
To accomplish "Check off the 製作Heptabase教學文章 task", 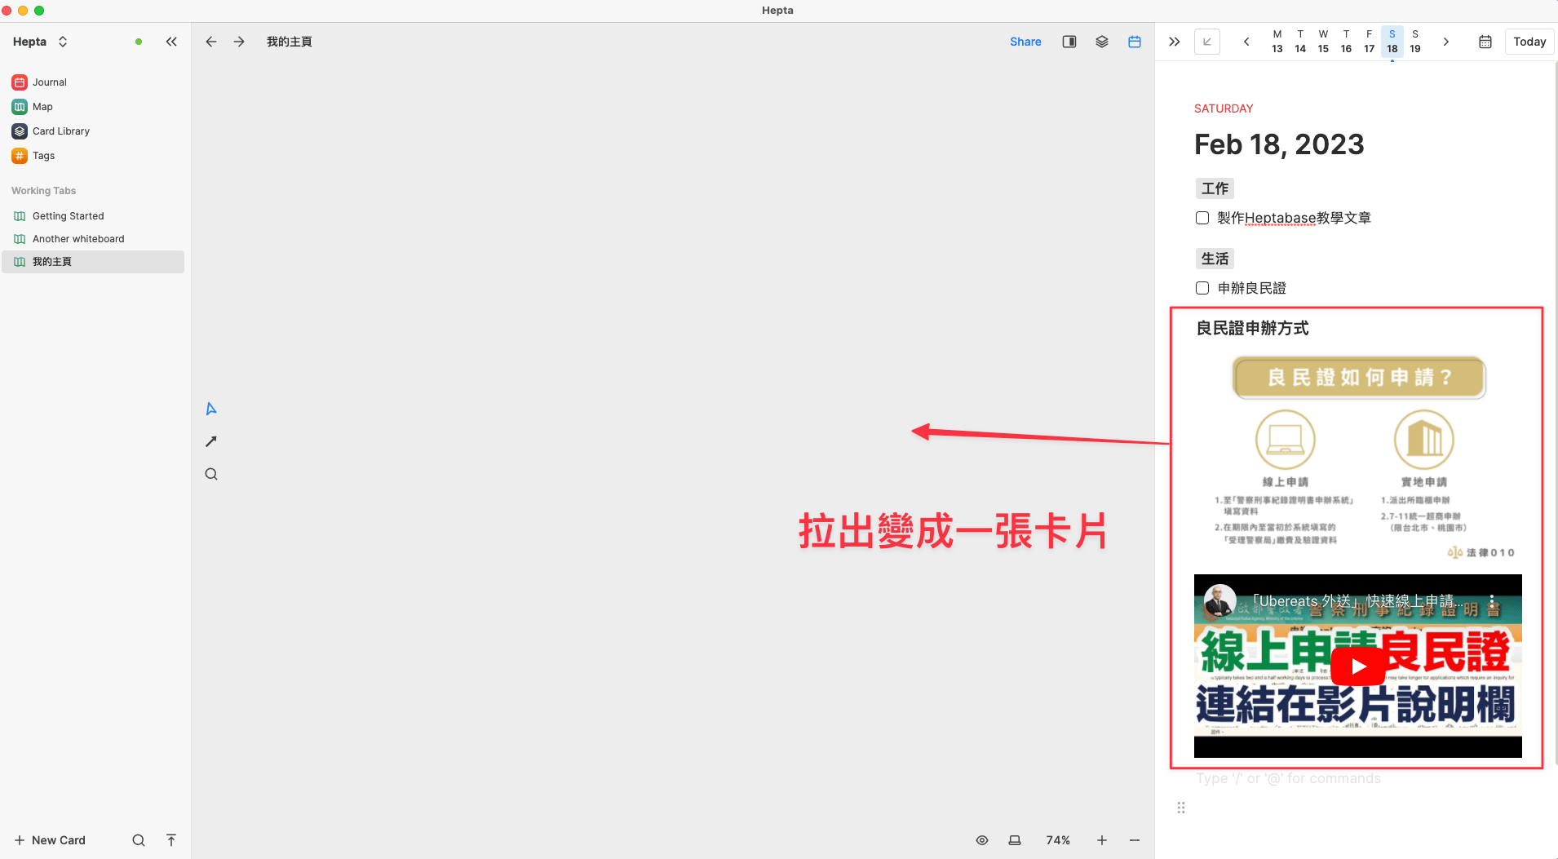I will 1202,218.
